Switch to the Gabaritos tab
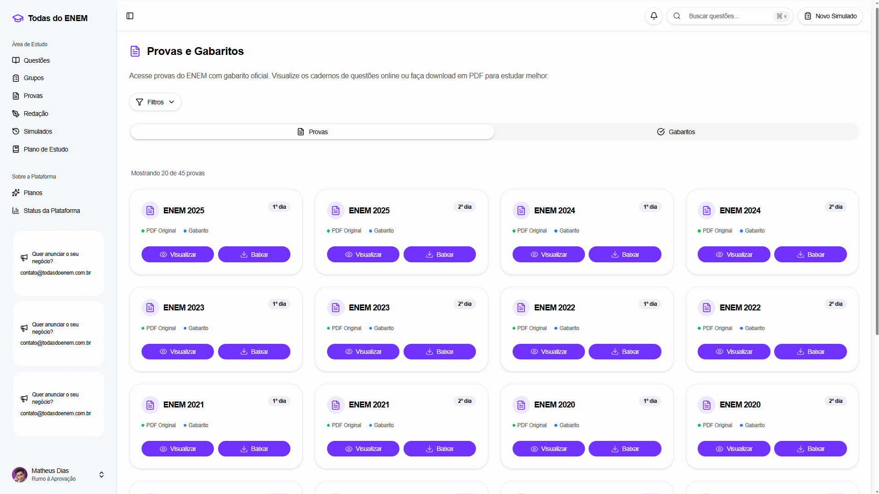This screenshot has height=494, width=879. 676,132
